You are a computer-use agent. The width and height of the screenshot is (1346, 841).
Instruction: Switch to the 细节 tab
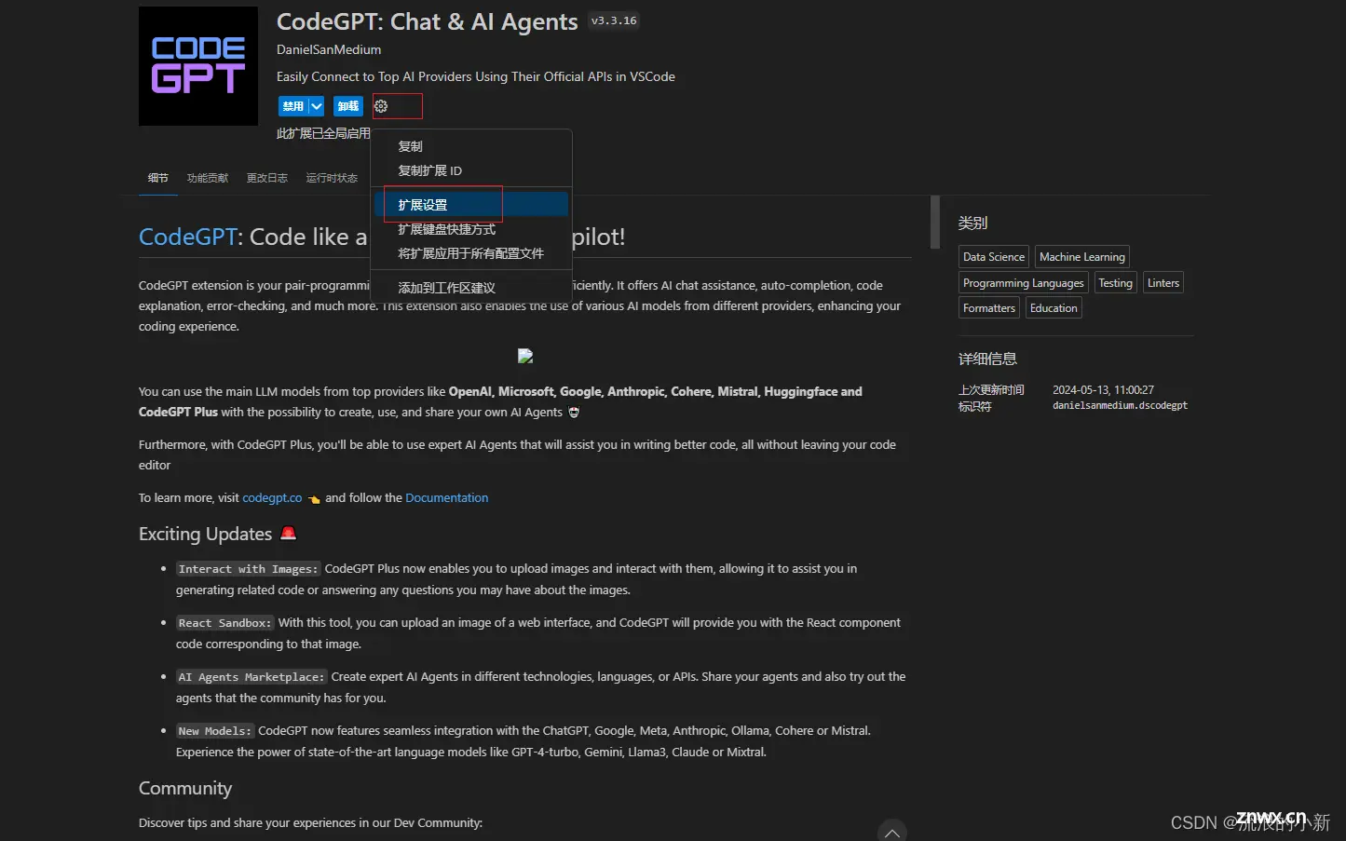(x=158, y=178)
